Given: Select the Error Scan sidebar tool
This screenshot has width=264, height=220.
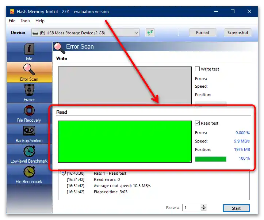Looking at the screenshot, I should (30, 72).
